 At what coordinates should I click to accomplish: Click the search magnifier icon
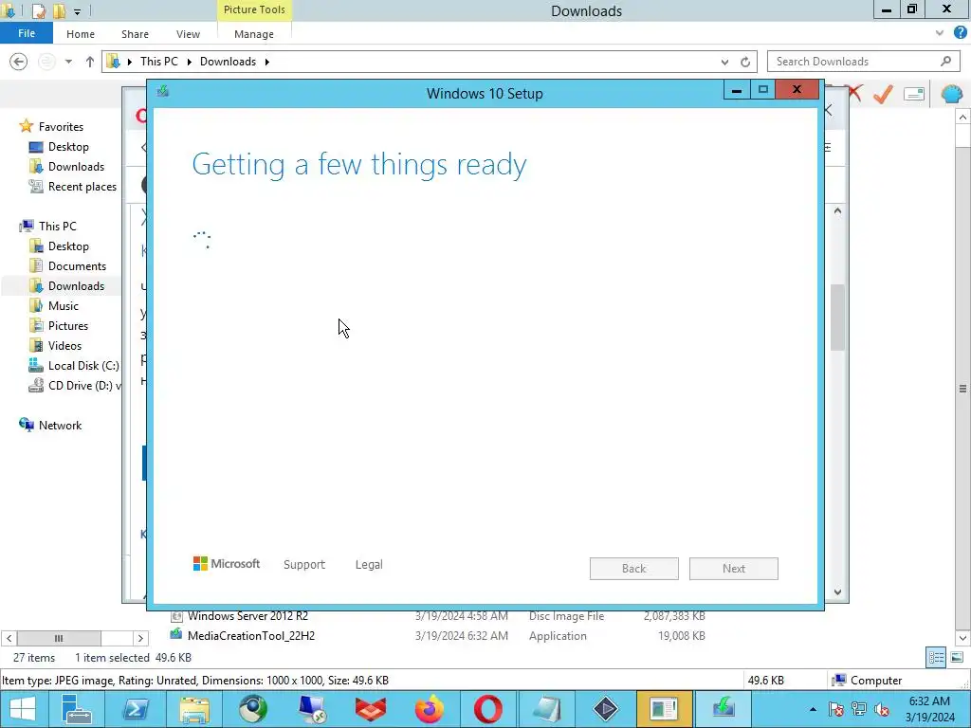click(945, 62)
